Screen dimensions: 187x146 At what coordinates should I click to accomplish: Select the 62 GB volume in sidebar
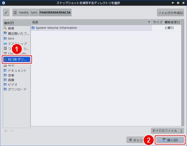tap(17, 59)
